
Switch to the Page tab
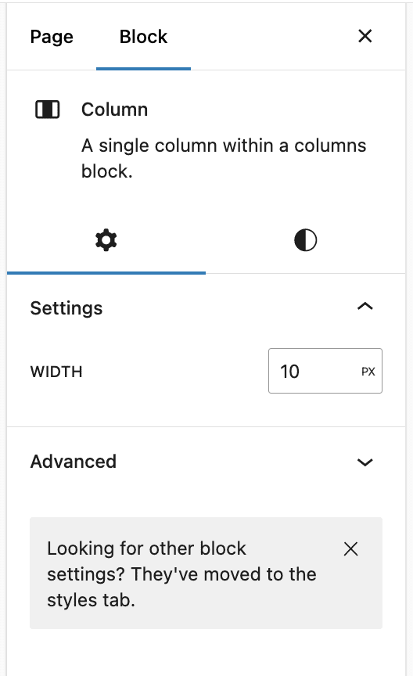(52, 37)
